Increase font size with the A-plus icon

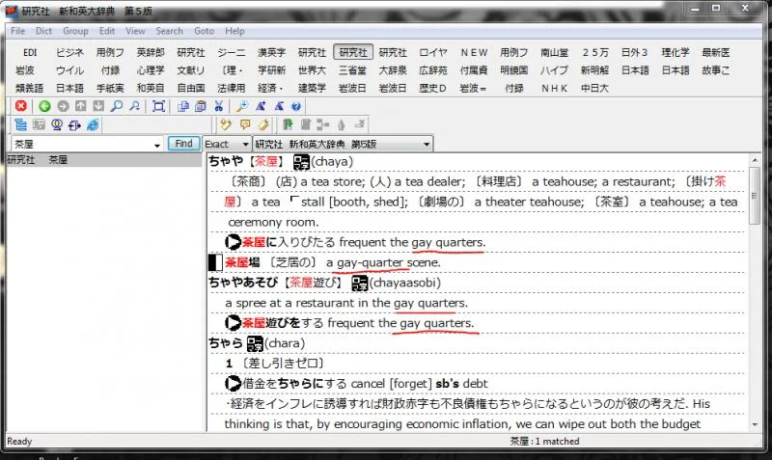click(261, 106)
